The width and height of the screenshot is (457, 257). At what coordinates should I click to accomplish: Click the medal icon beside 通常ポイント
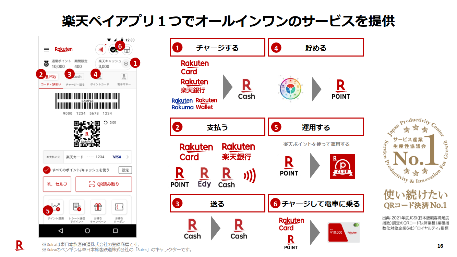(46, 64)
